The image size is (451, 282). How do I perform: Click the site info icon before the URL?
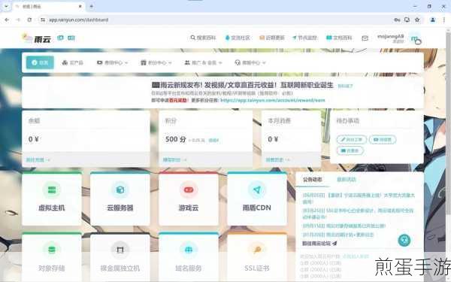tap(43, 20)
